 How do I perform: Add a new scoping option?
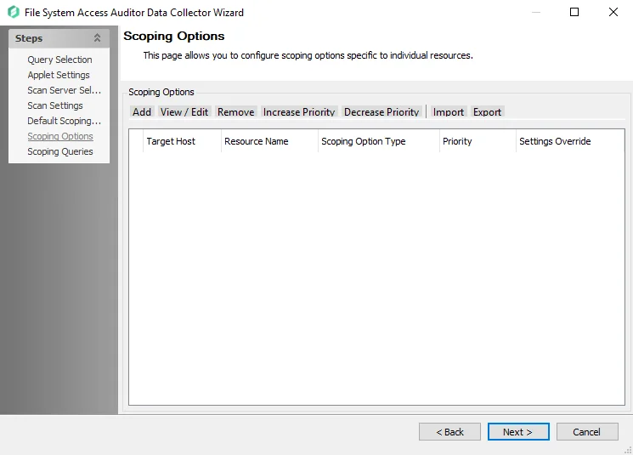pyautogui.click(x=142, y=112)
